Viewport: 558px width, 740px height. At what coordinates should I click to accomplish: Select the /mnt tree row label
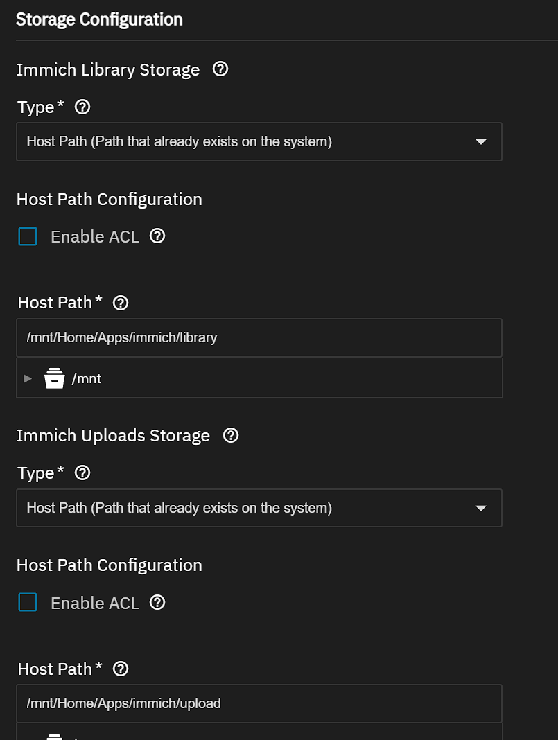click(87, 378)
